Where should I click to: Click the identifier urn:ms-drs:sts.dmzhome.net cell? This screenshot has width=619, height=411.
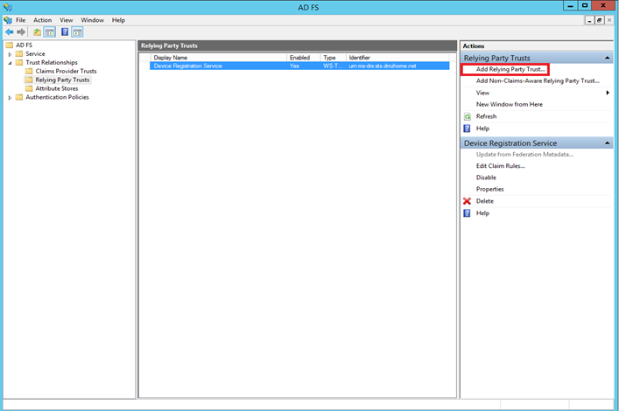383,66
